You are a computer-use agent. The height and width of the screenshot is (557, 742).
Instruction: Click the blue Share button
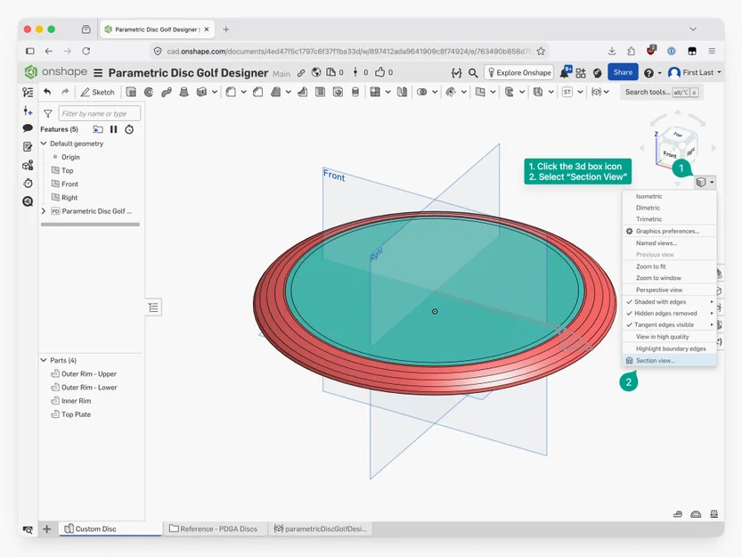click(x=623, y=72)
